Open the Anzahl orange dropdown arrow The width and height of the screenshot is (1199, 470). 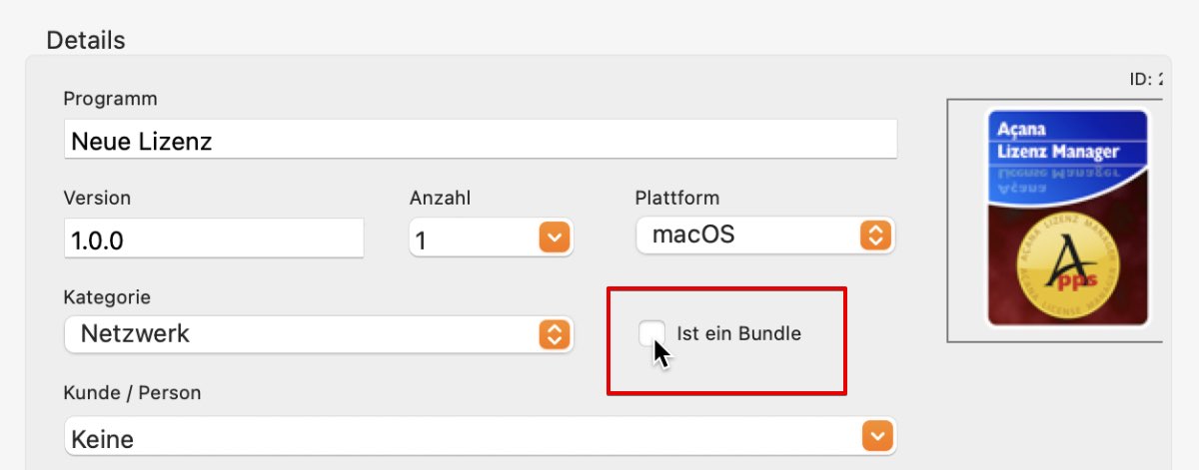pyautogui.click(x=555, y=237)
